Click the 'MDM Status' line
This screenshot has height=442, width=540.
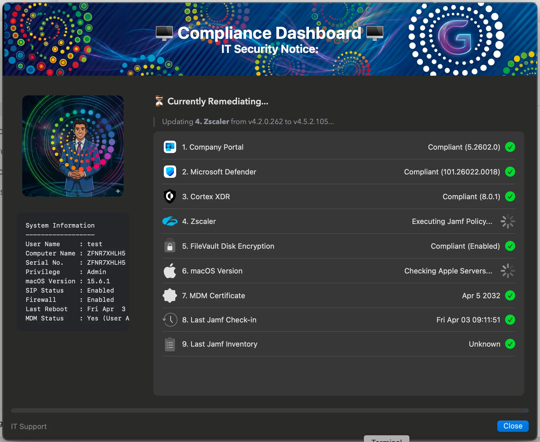coord(77,318)
